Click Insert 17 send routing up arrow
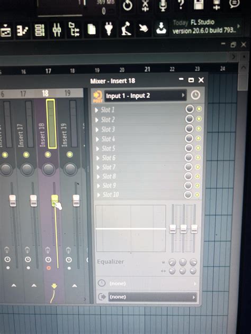251x334 pixels. 34,285
